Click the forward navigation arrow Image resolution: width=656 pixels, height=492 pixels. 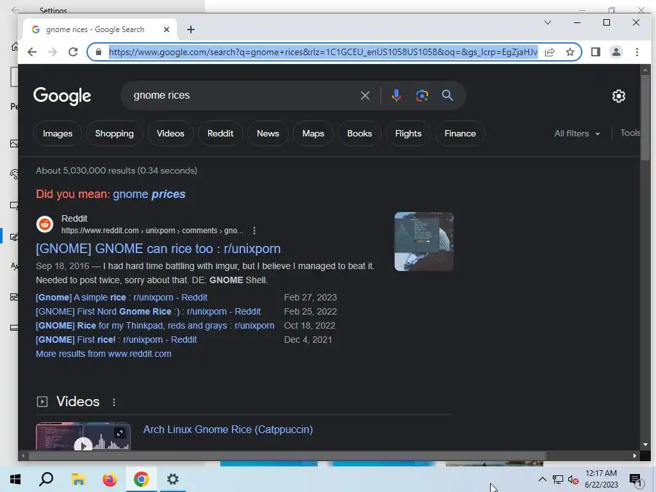pos(53,52)
